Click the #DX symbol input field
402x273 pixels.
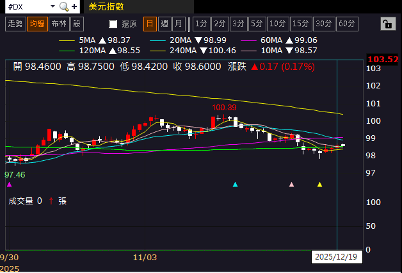(x=28, y=6)
